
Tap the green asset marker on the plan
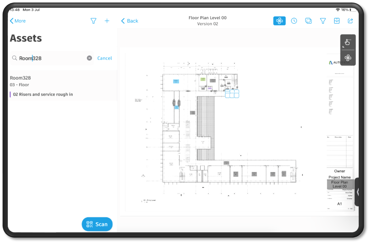[x=203, y=79]
